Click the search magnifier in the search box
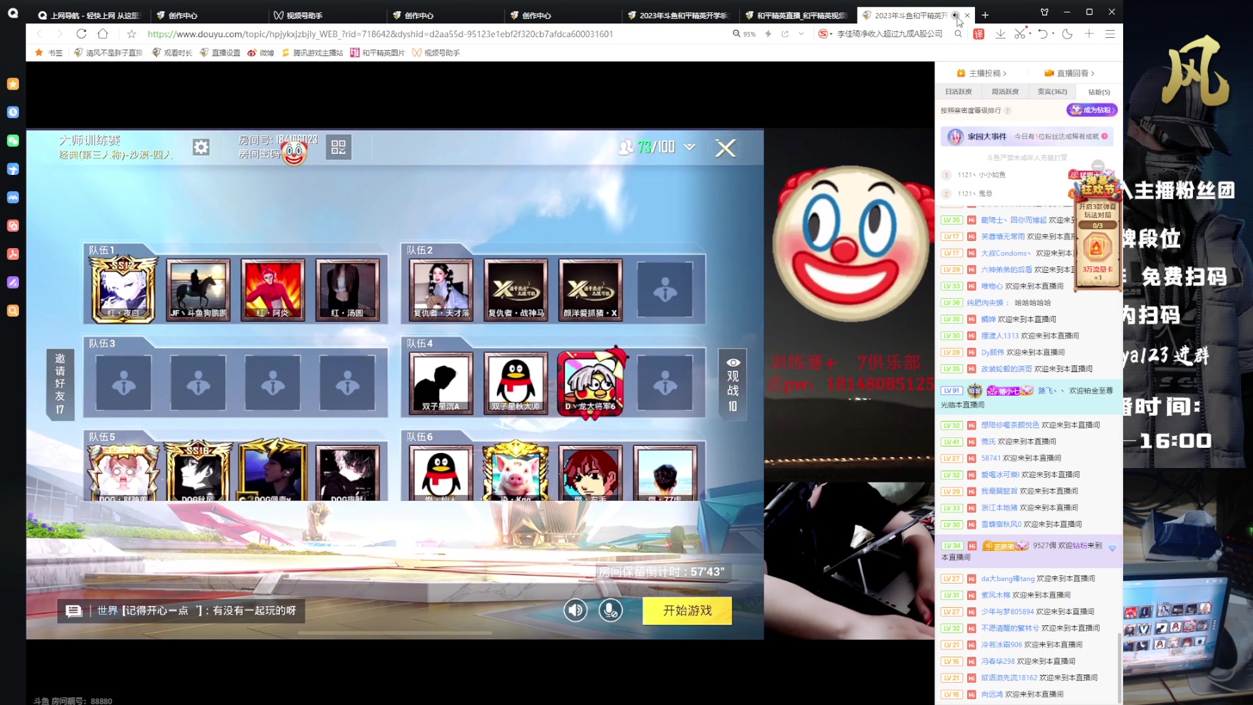Viewport: 1253px width, 705px height. (958, 34)
